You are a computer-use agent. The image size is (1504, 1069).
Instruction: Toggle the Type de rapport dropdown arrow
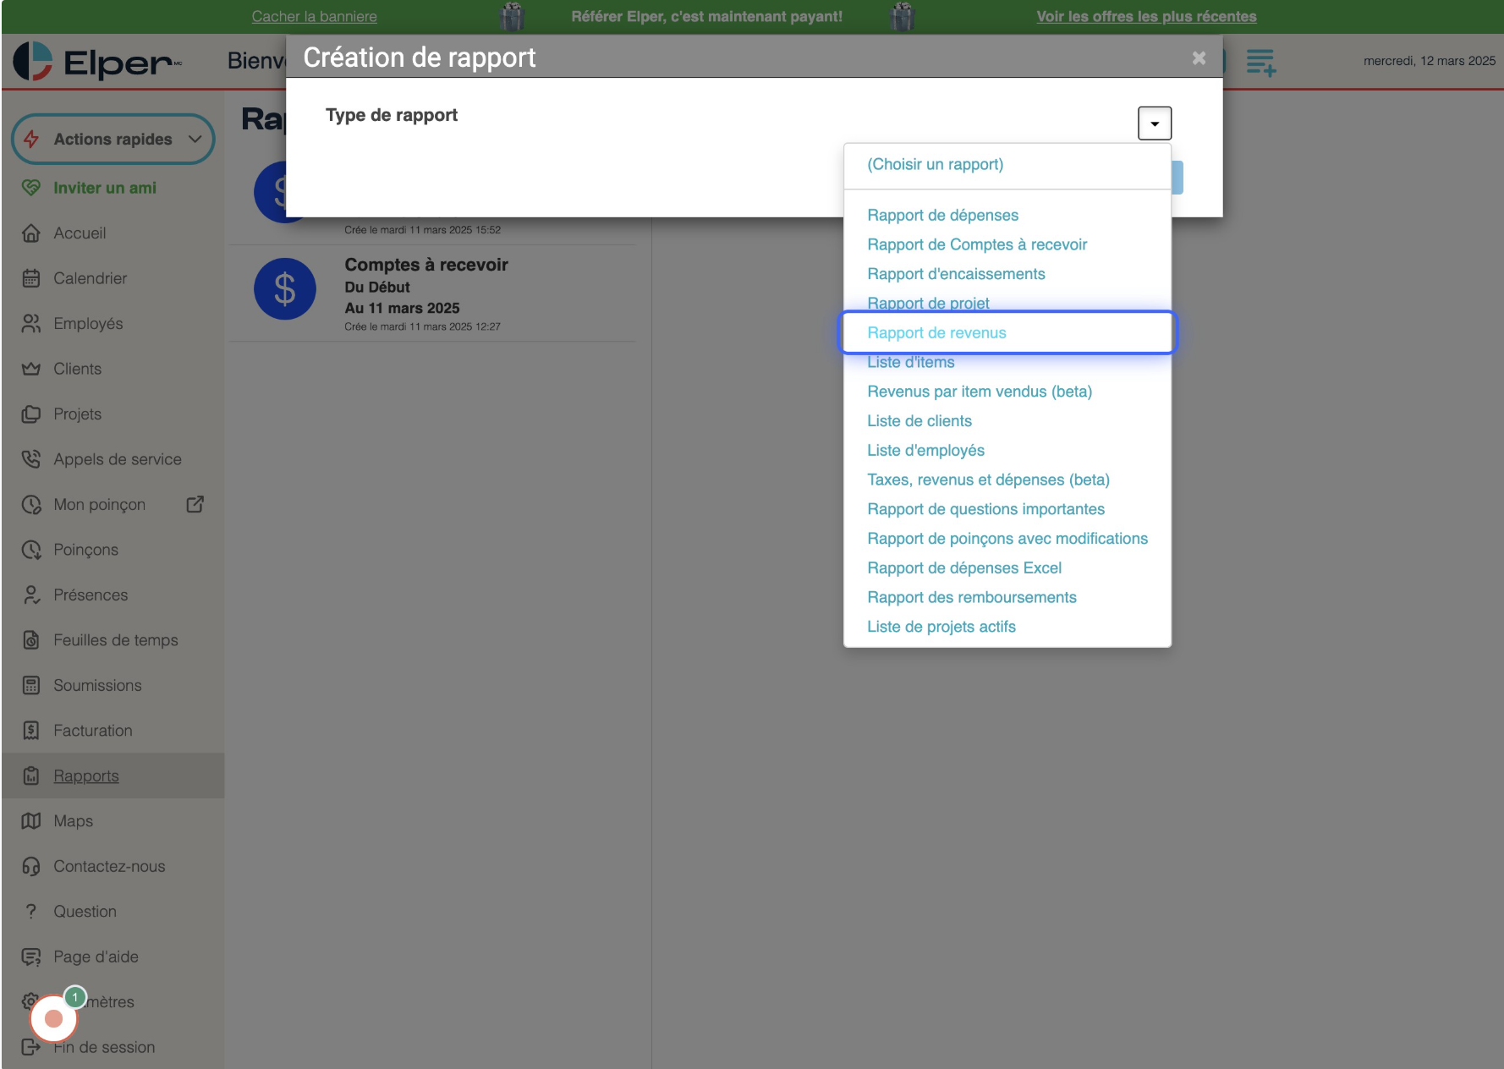click(1155, 123)
